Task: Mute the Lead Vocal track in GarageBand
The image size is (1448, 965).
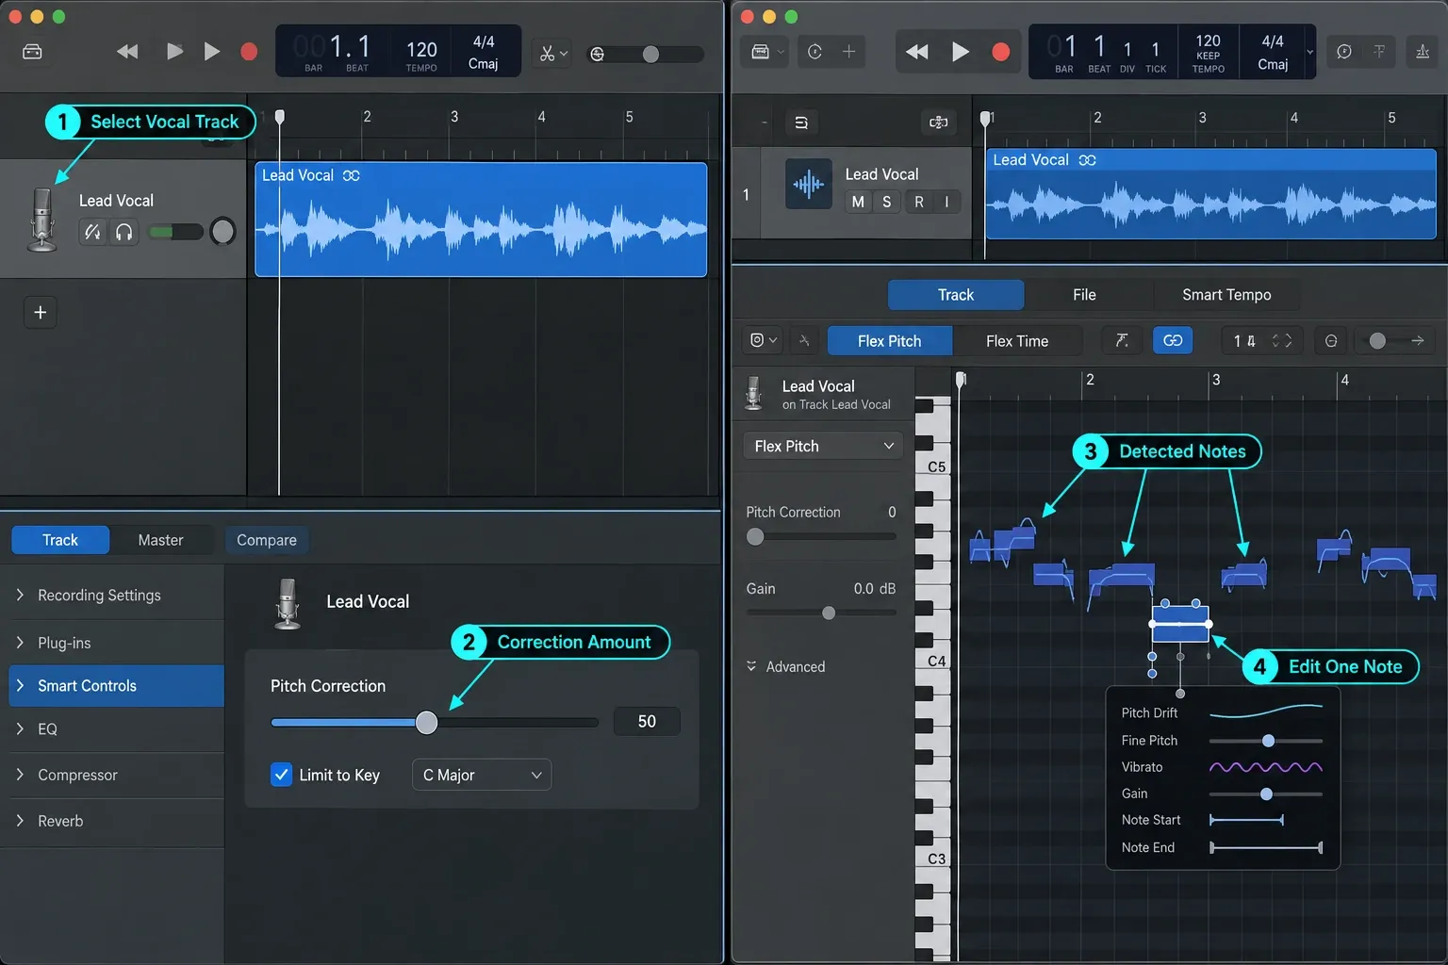Action: tap(92, 232)
